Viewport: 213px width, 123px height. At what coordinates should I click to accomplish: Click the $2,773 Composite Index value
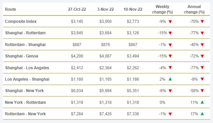pyautogui.click(x=133, y=22)
